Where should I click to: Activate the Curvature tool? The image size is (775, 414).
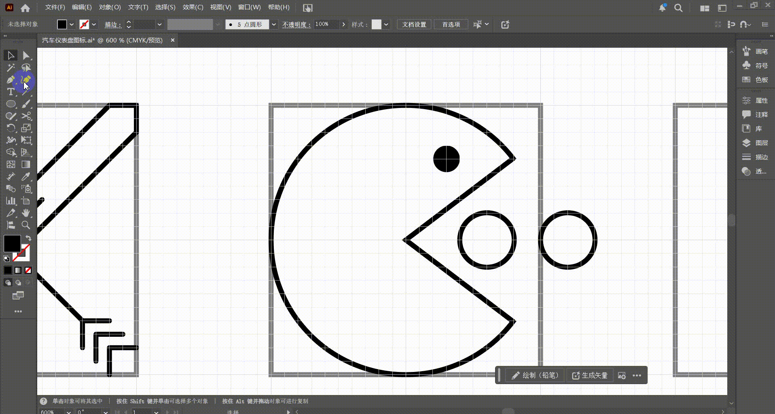point(26,80)
